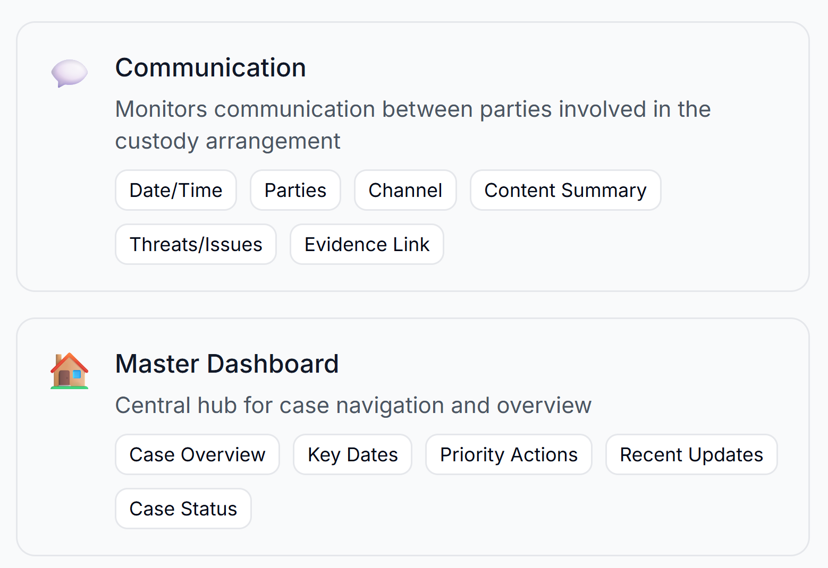The width and height of the screenshot is (828, 568).
Task: Click the speech bubble Communication icon
Action: [69, 73]
